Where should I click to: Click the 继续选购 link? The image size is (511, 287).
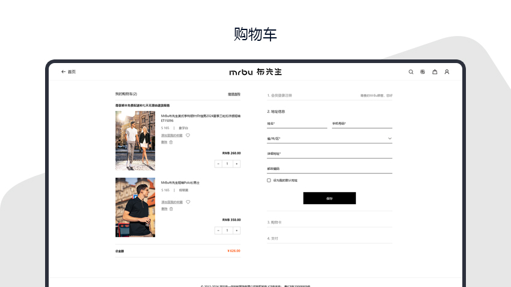click(x=234, y=94)
